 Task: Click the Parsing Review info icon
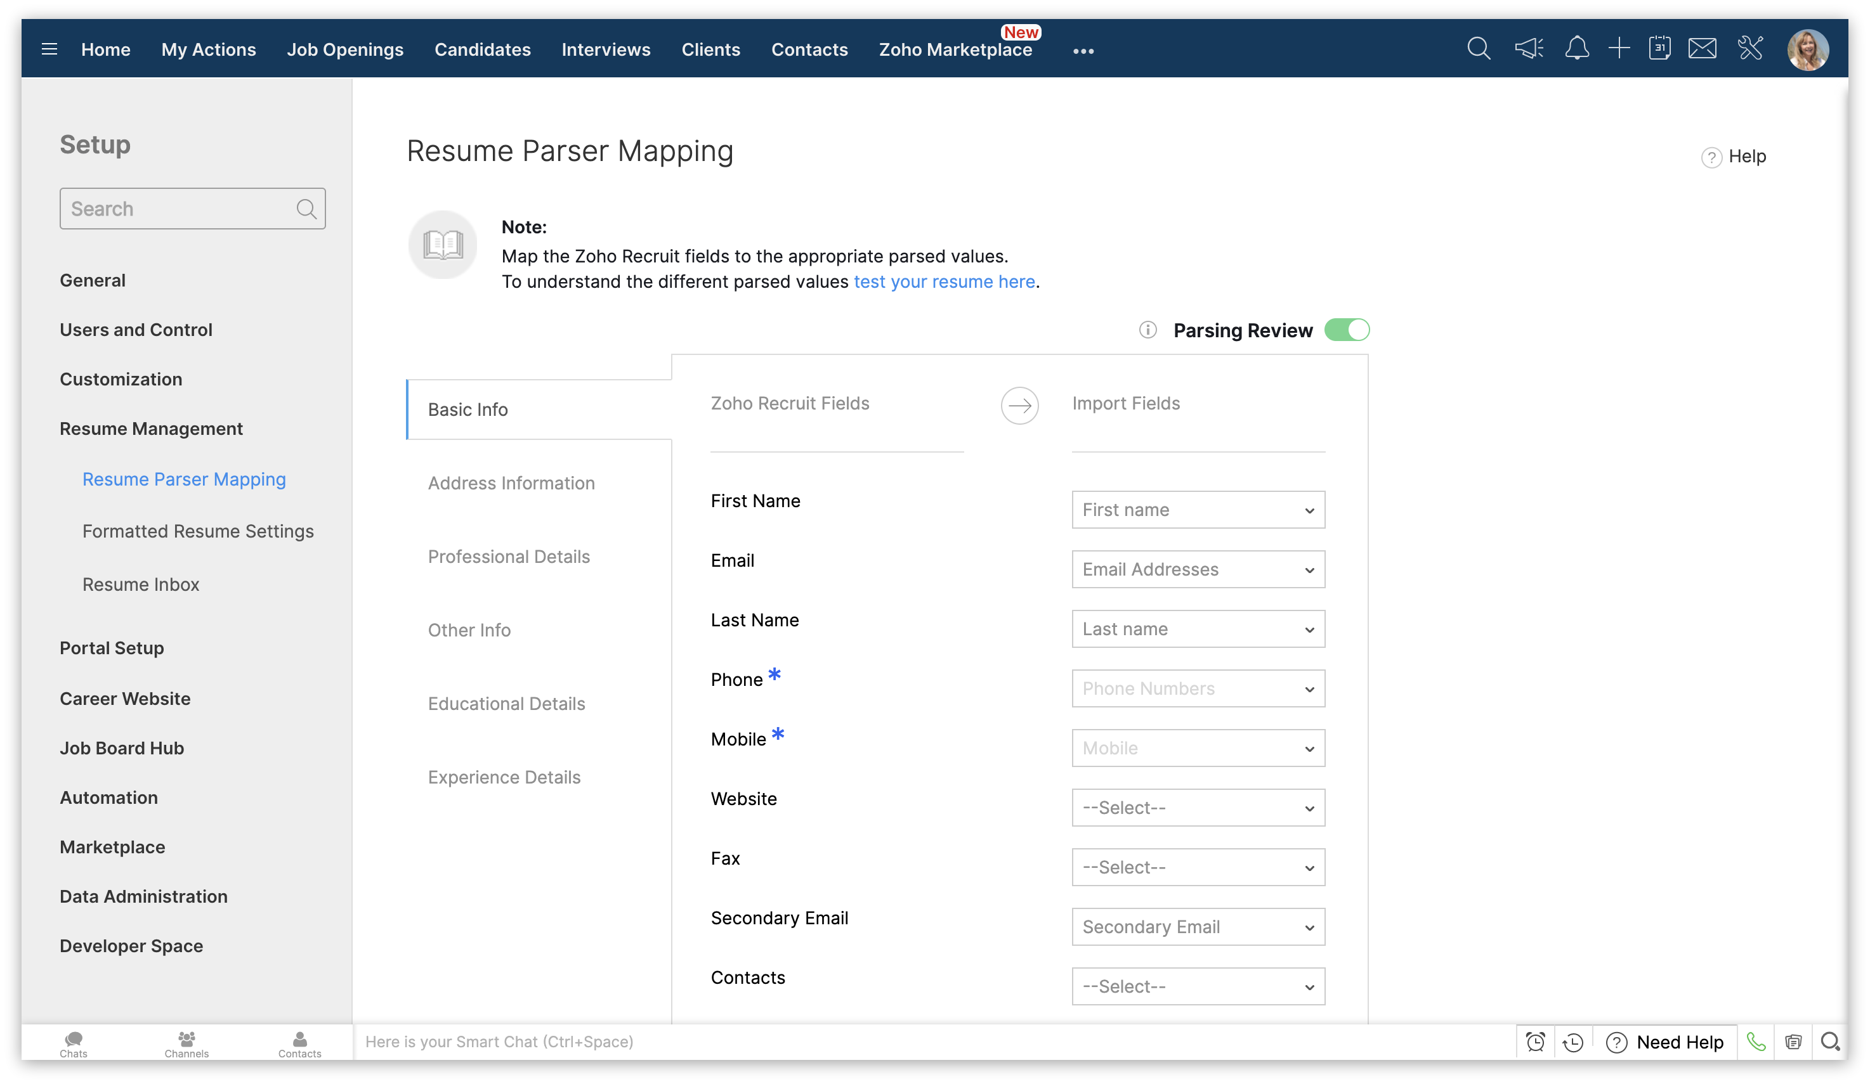(1147, 330)
